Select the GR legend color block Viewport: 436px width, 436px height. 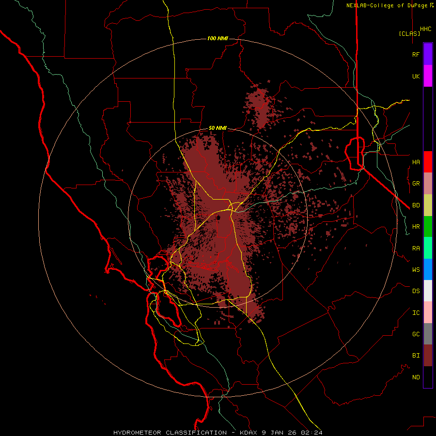pyautogui.click(x=428, y=184)
